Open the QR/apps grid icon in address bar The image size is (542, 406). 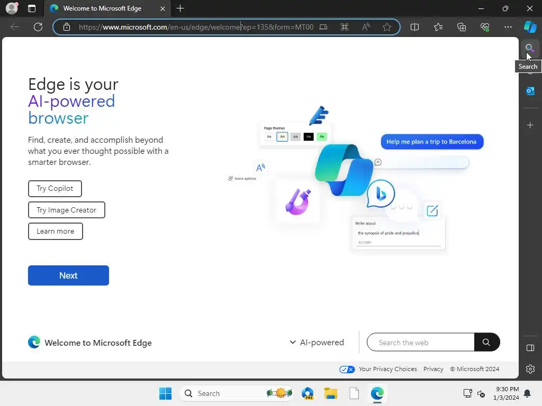pos(344,27)
